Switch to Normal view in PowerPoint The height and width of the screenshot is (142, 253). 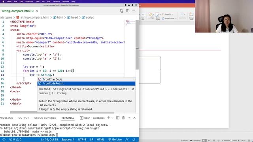204,140
